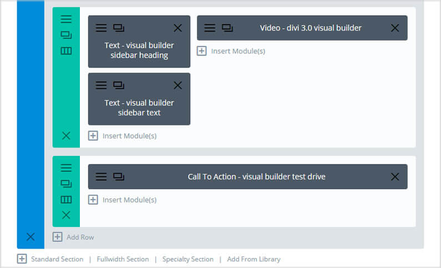Add a Specialty Section

tap(187, 259)
